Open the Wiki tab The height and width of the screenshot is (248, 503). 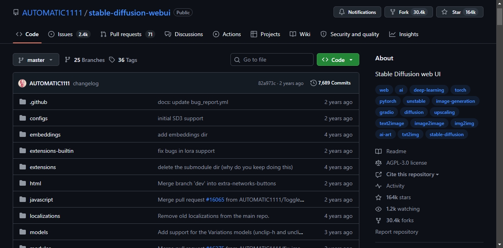(x=300, y=34)
